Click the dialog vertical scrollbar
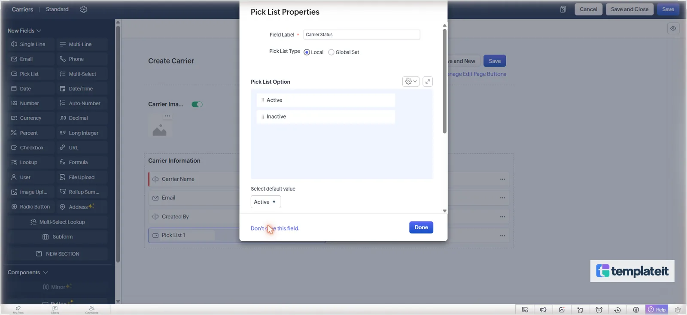687x315 pixels. coord(444,81)
